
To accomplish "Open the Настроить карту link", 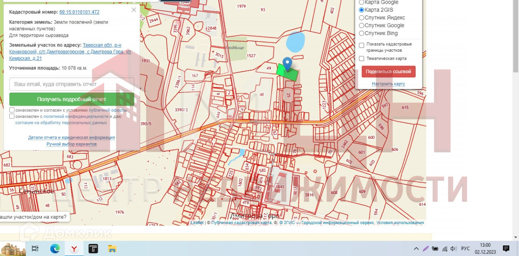I will click(388, 84).
